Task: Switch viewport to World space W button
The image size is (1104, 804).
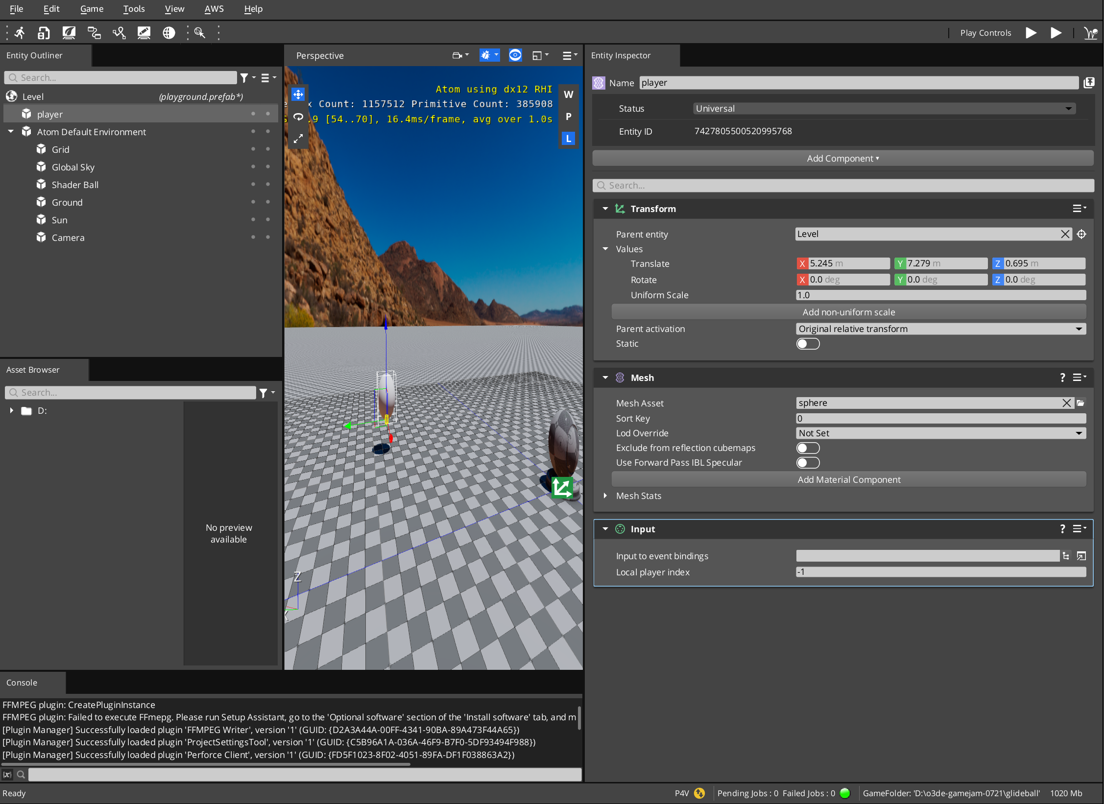Action: click(568, 95)
